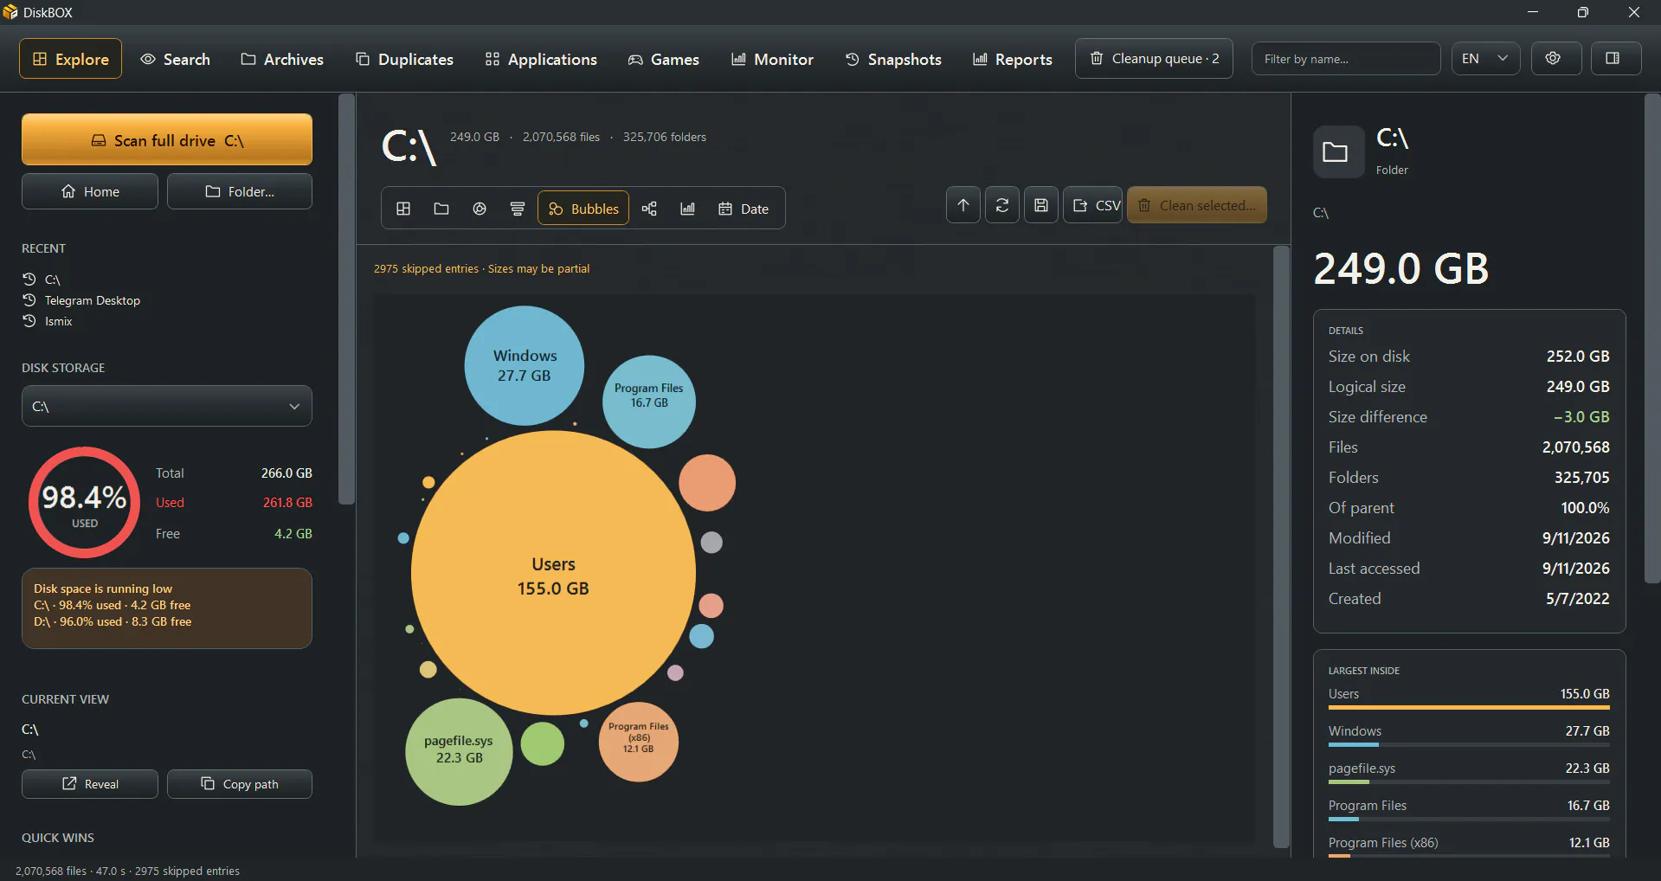Click the skipped entries warning text
The width and height of the screenshot is (1661, 881).
481,269
